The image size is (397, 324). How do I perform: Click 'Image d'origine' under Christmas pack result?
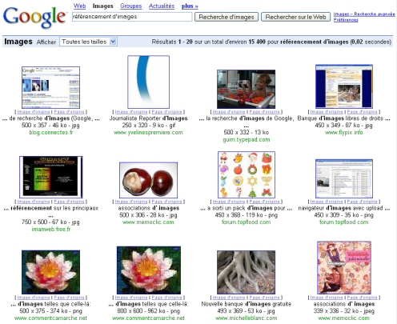pos(229,202)
